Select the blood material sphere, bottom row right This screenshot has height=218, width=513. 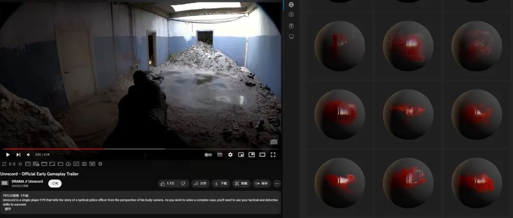476,183
